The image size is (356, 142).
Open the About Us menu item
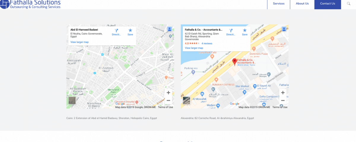pyautogui.click(x=302, y=4)
